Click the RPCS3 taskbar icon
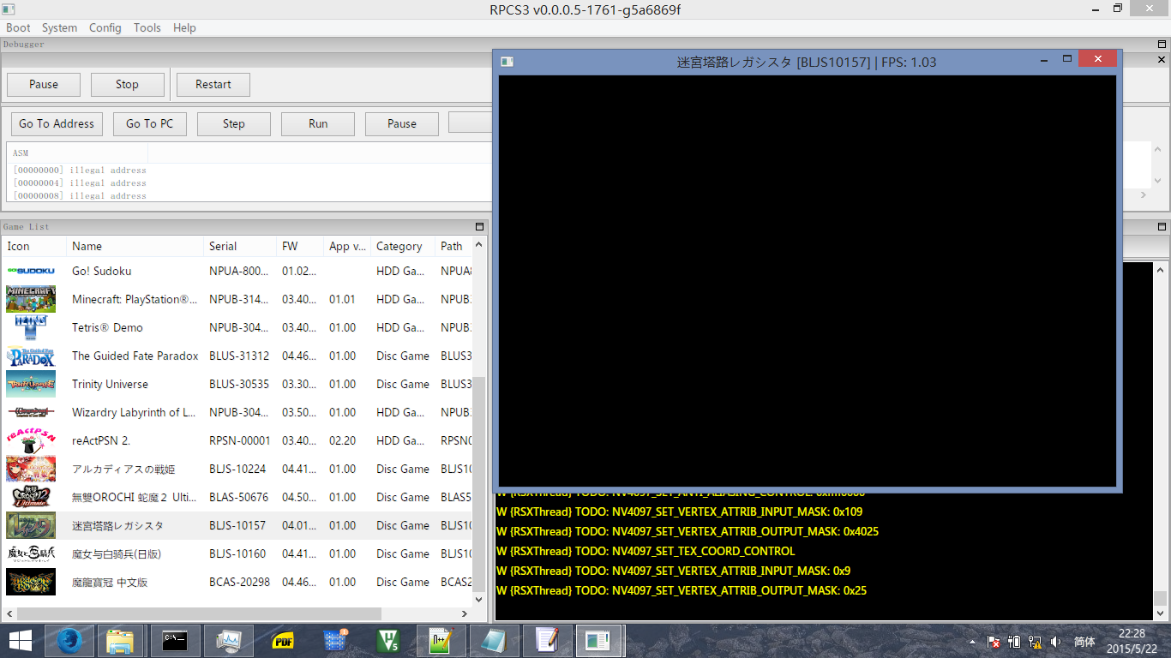Image resolution: width=1171 pixels, height=658 pixels. pyautogui.click(x=599, y=641)
